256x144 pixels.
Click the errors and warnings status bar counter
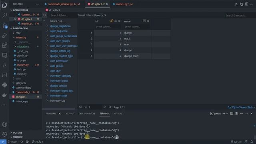click(x=37, y=142)
